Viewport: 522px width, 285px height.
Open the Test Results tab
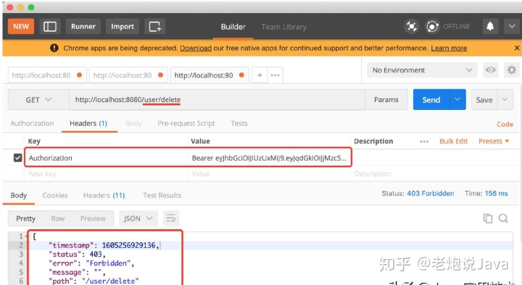(162, 195)
